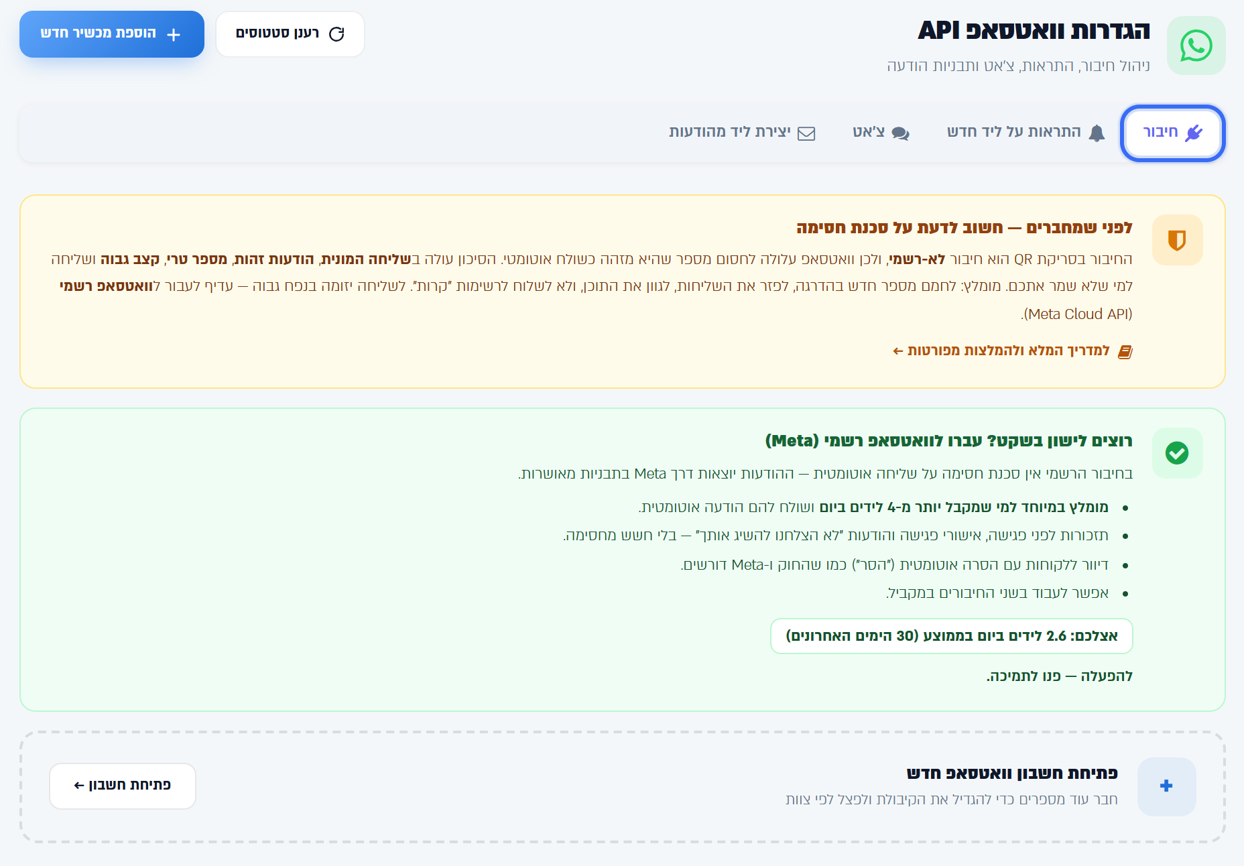Click the text (Meta Cloud API) in the warning
The width and height of the screenshot is (1244, 866).
pyautogui.click(x=1077, y=314)
